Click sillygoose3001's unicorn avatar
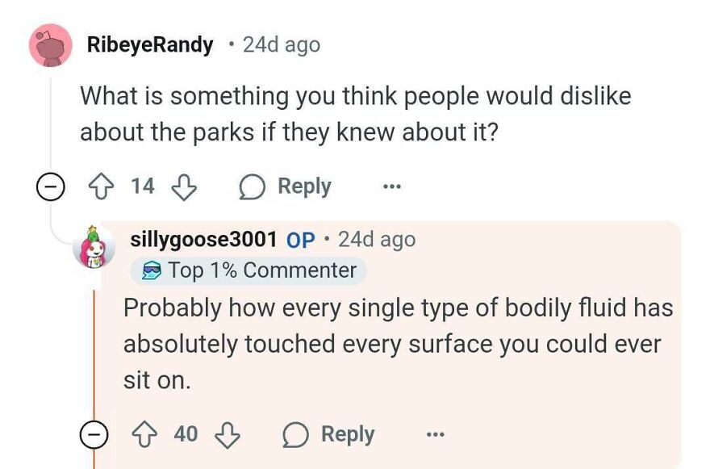 [x=94, y=248]
